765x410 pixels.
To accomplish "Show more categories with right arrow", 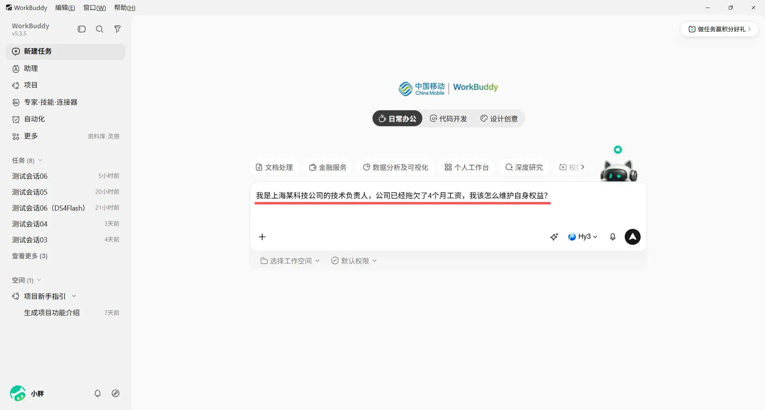I will 583,167.
